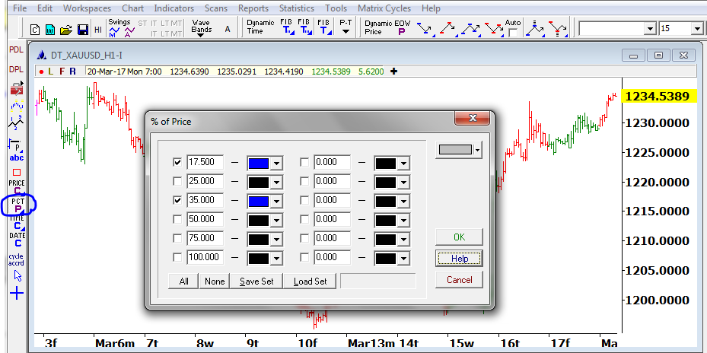Open the Scans menu

click(216, 8)
